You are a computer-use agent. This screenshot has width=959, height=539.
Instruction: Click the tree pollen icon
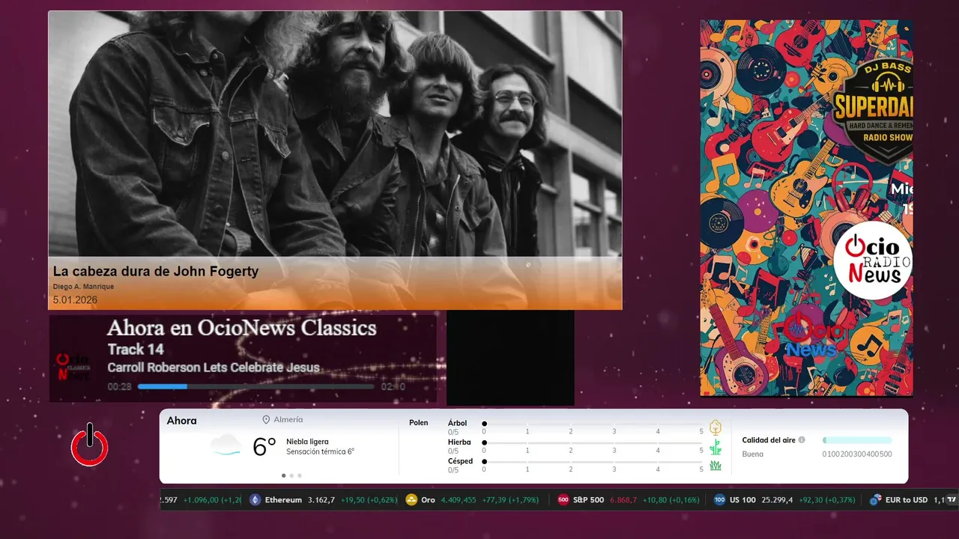point(716,427)
